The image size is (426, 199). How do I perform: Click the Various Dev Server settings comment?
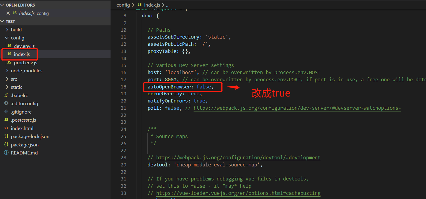click(x=191, y=65)
